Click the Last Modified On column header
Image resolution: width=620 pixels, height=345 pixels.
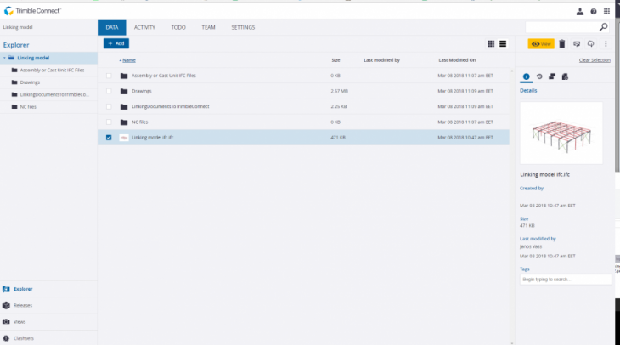pos(457,60)
